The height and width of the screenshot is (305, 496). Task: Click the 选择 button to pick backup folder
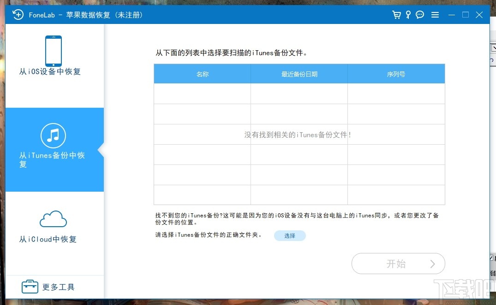pyautogui.click(x=290, y=235)
